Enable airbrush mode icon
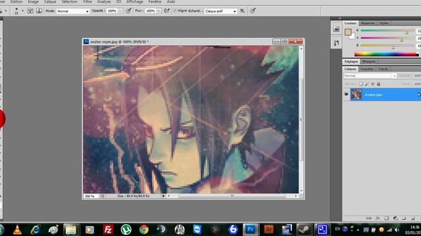This screenshot has height=236, width=421. (x=166, y=11)
